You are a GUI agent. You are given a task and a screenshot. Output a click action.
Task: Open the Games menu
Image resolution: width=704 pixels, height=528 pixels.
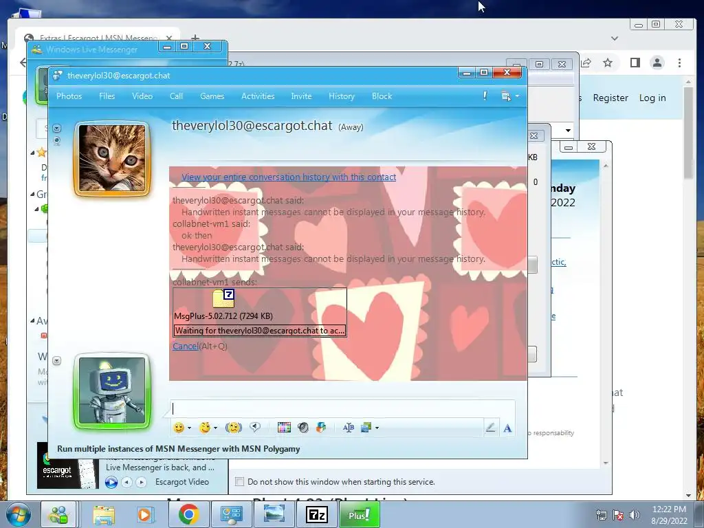pyautogui.click(x=212, y=96)
